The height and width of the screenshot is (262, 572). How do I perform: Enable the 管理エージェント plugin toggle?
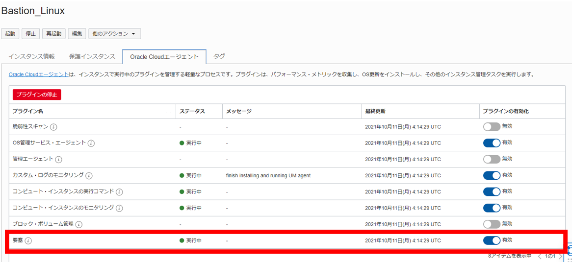click(x=492, y=159)
